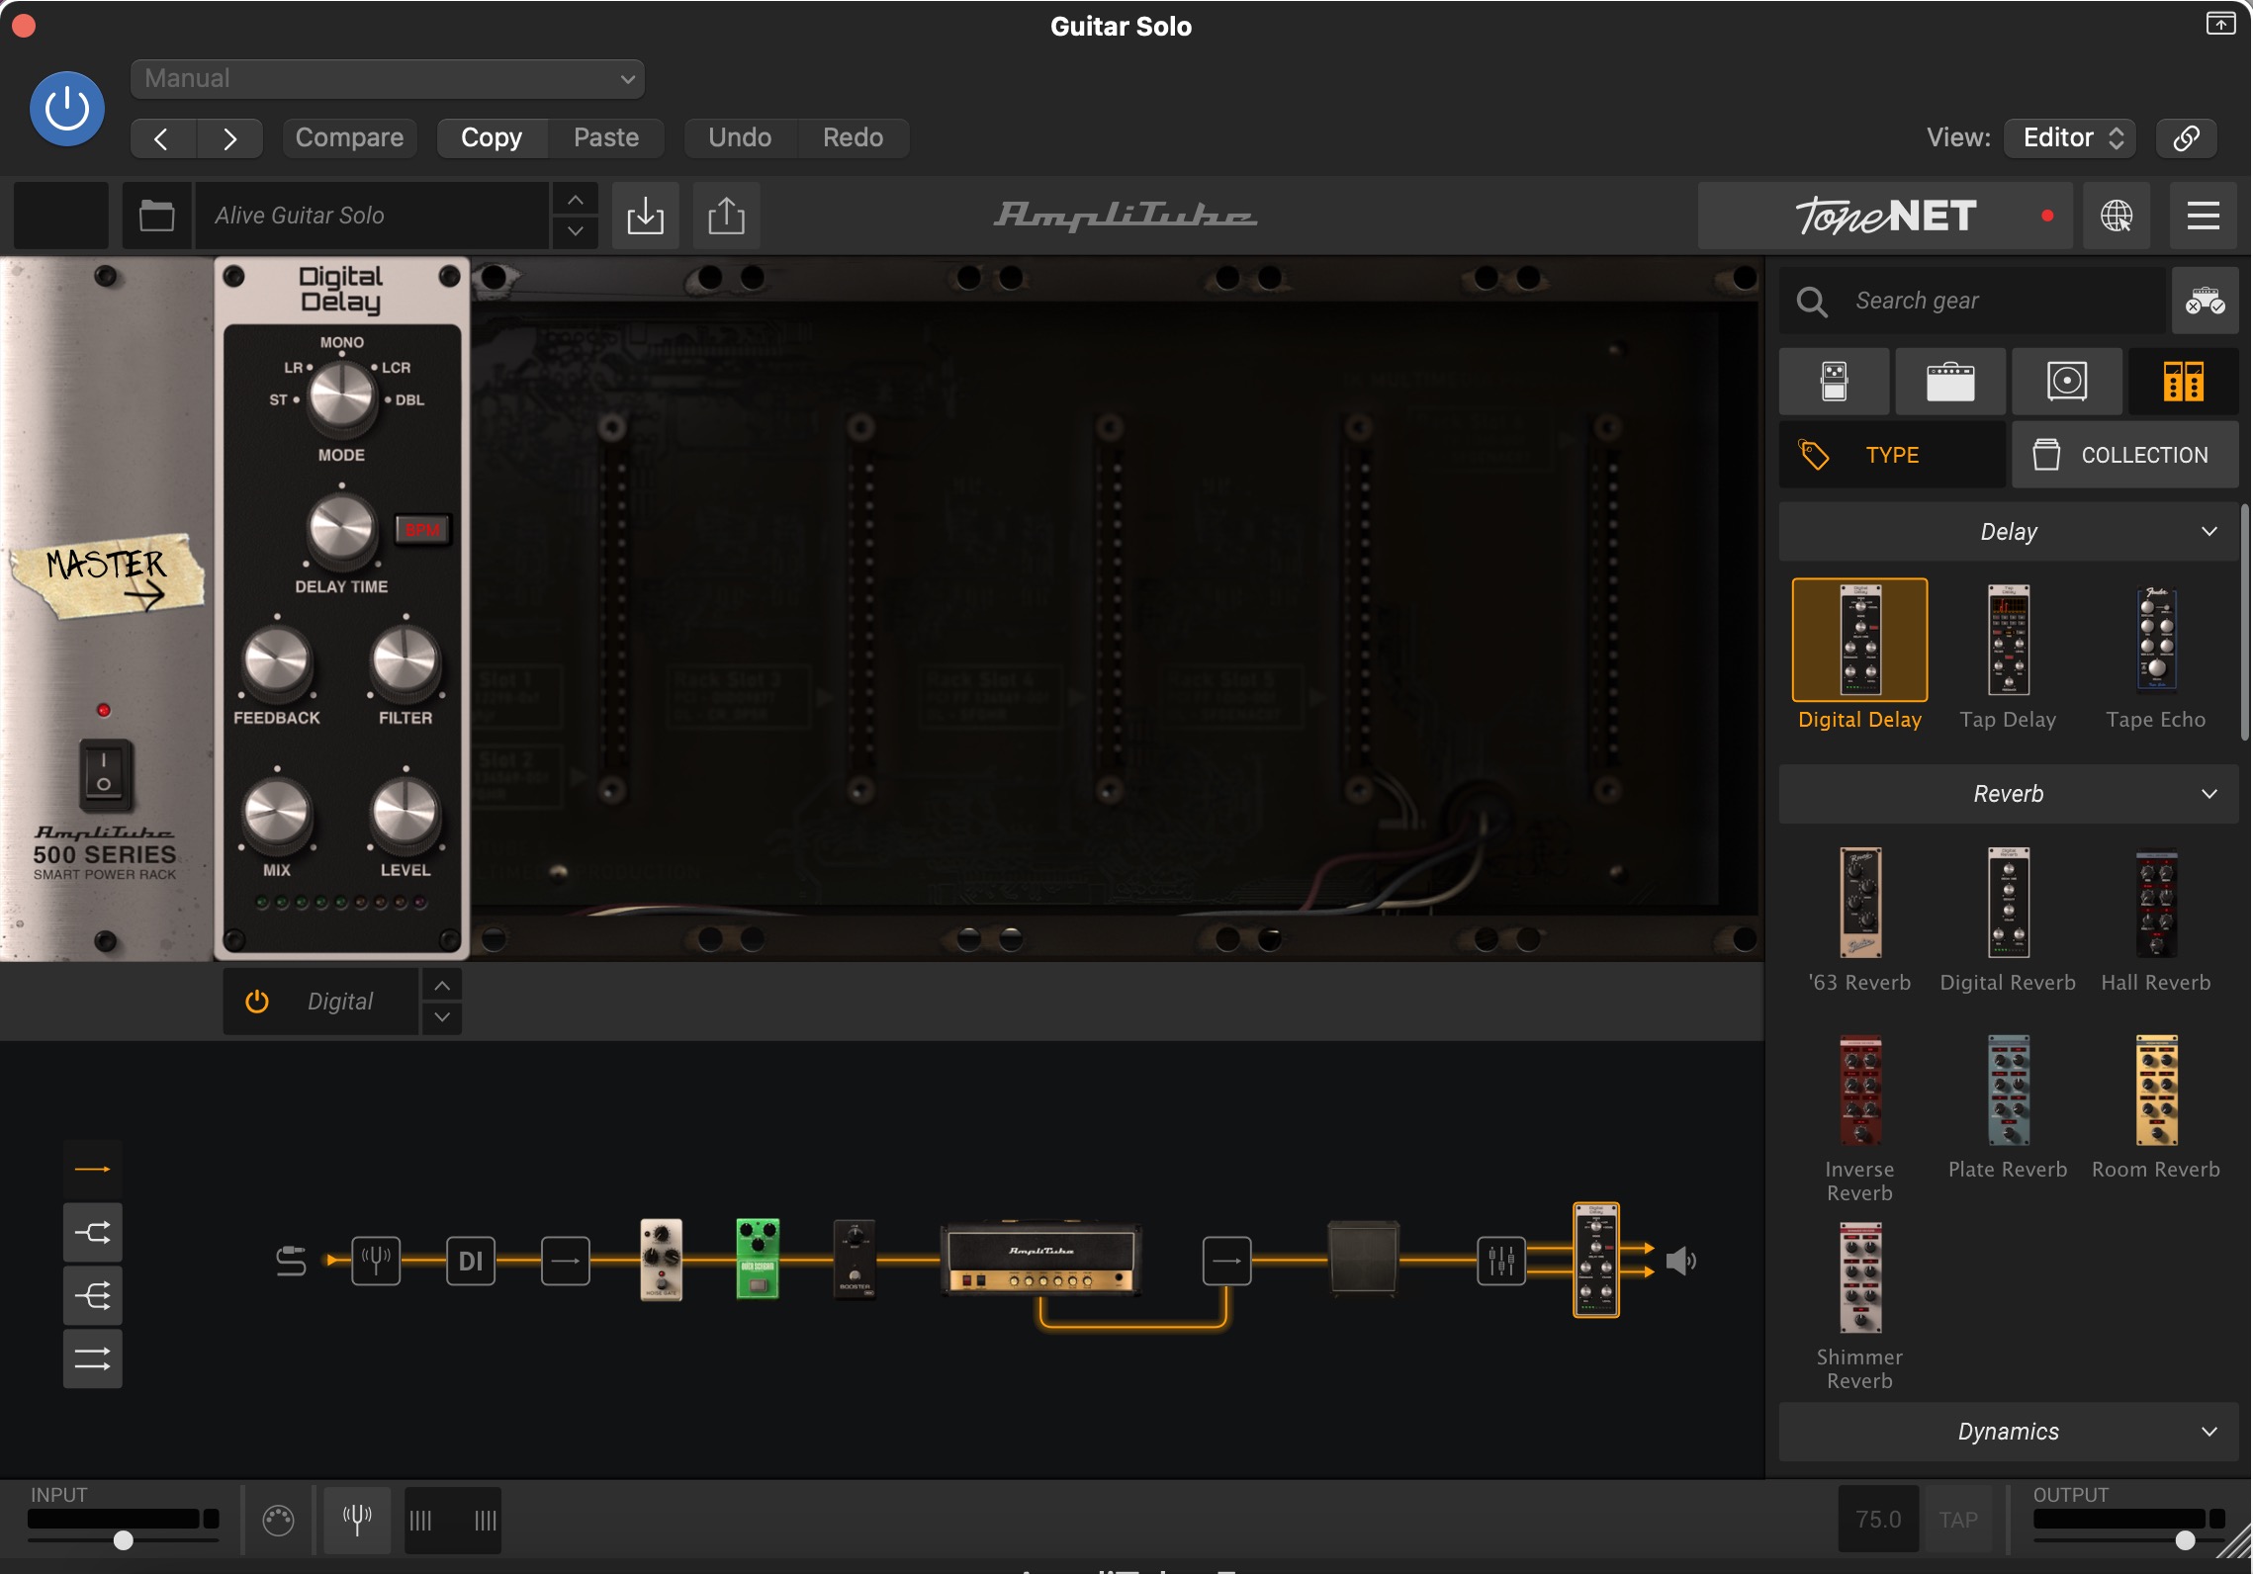Open the Manual preset dropdown
Viewport: 2253px width, 1574px height.
(388, 79)
